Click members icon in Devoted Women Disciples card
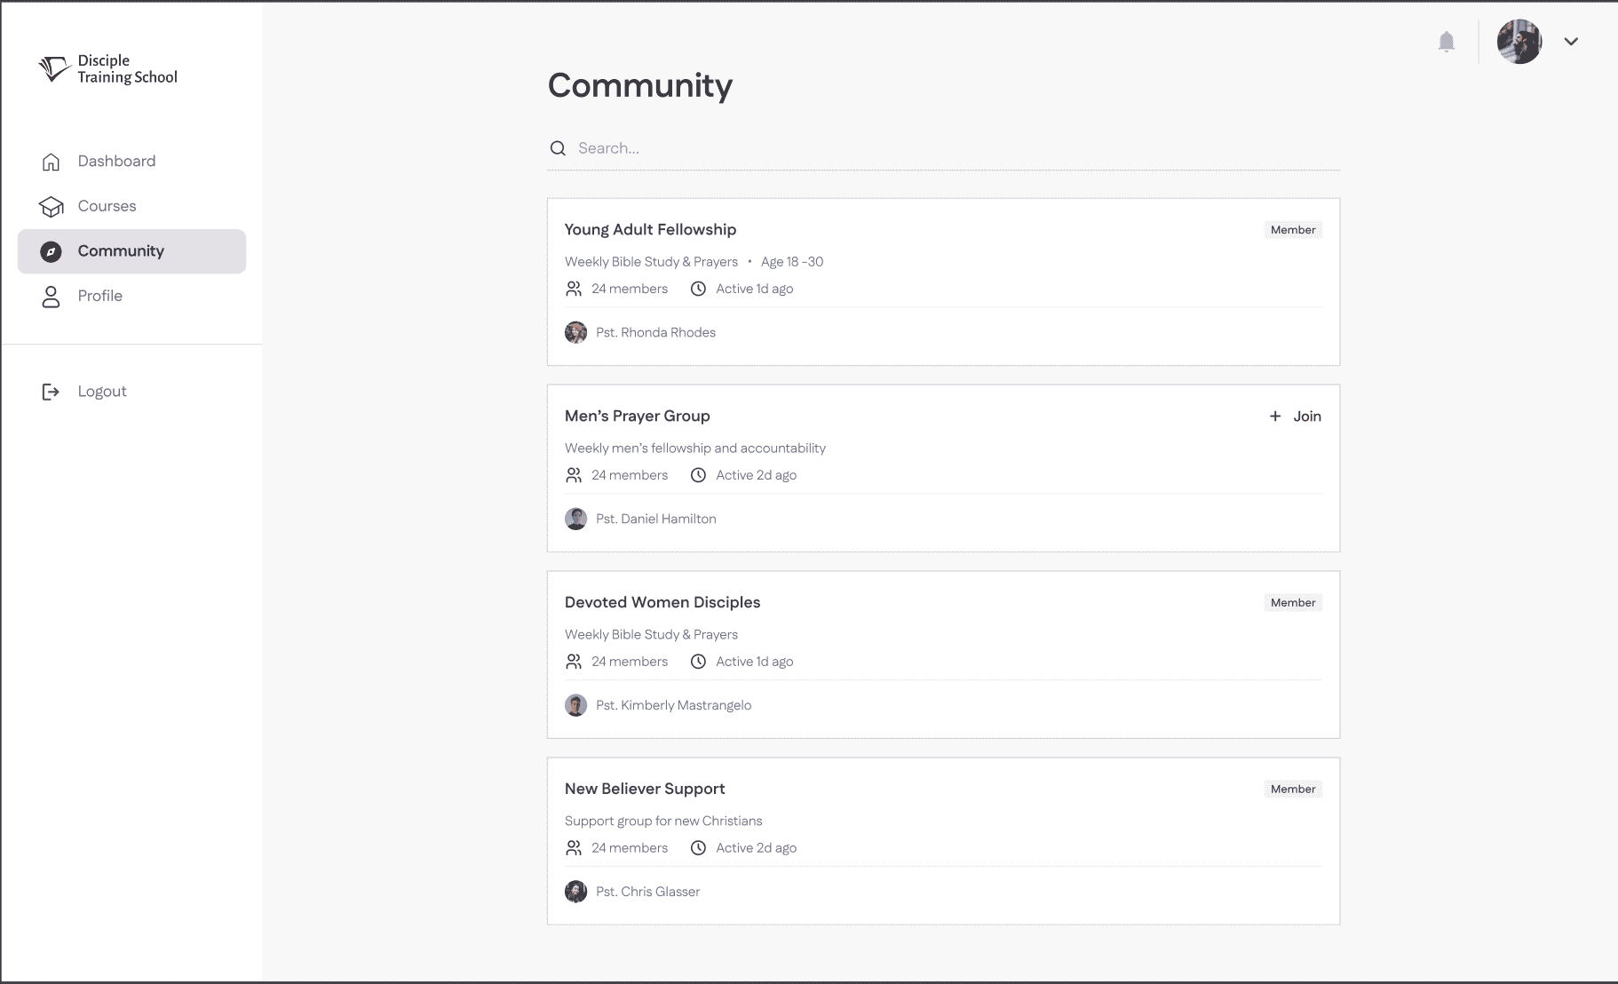 [574, 662]
